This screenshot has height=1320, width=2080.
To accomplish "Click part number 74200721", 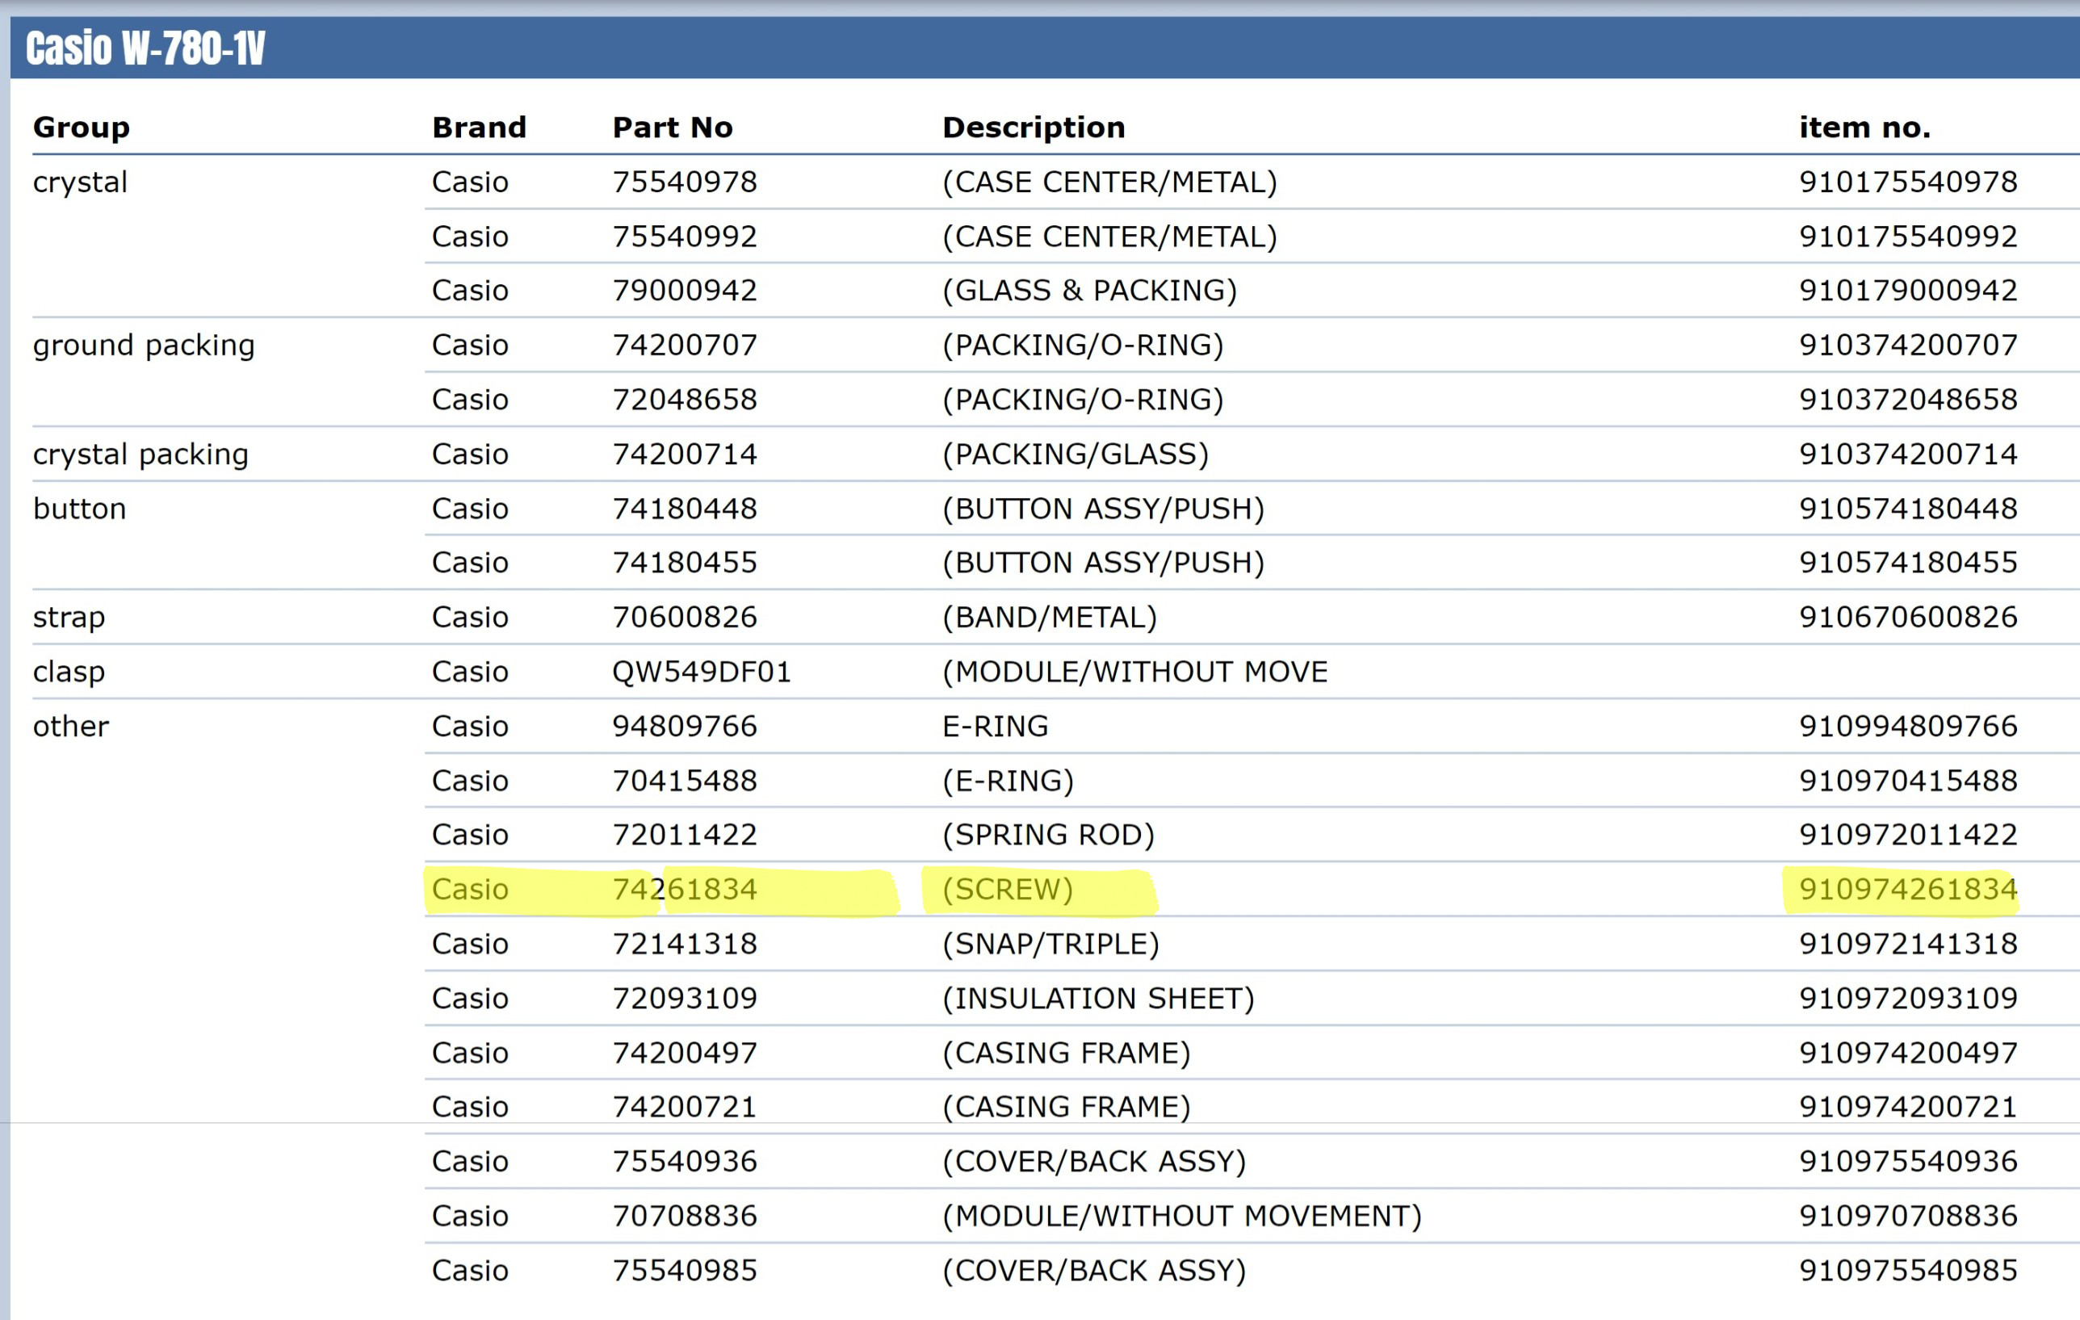I will [685, 1108].
